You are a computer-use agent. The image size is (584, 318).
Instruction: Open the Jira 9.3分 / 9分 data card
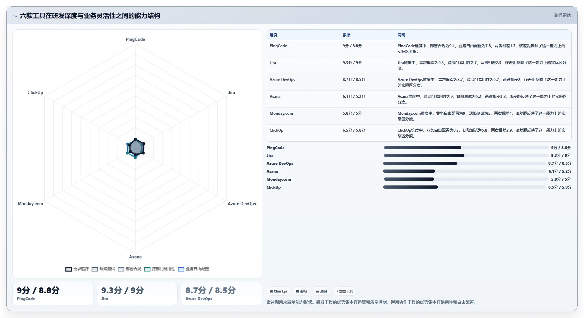137,293
